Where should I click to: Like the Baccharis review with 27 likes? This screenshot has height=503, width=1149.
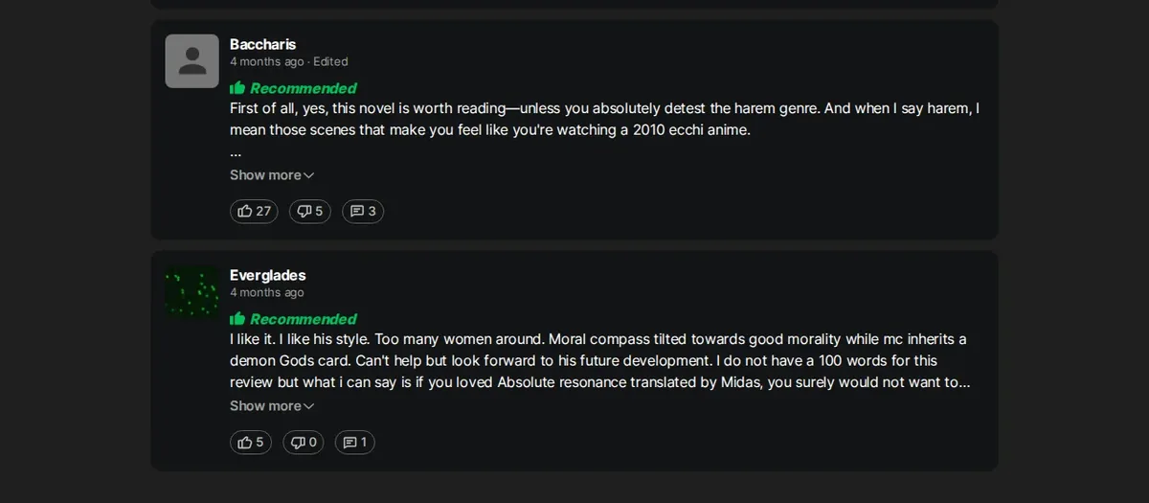pyautogui.click(x=254, y=211)
